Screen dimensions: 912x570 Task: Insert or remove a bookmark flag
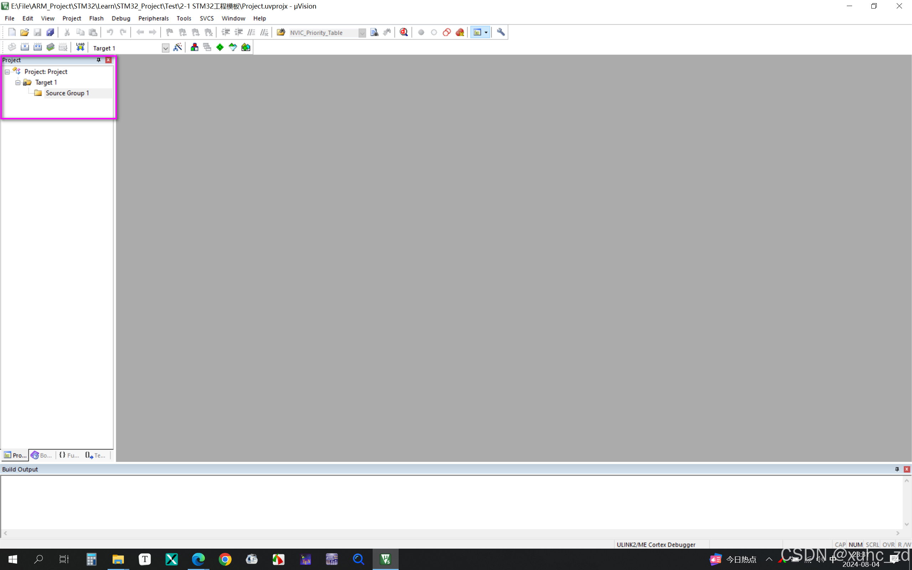(170, 32)
